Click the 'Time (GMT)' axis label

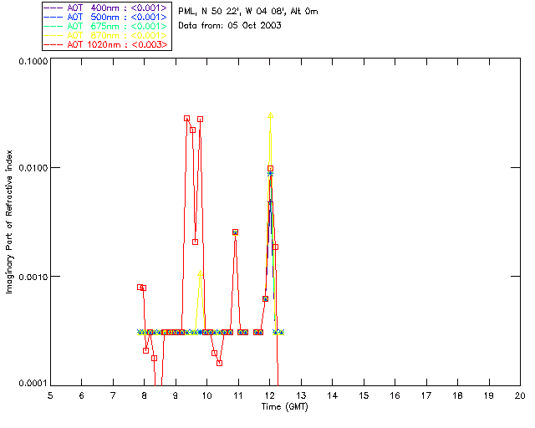[x=284, y=406]
